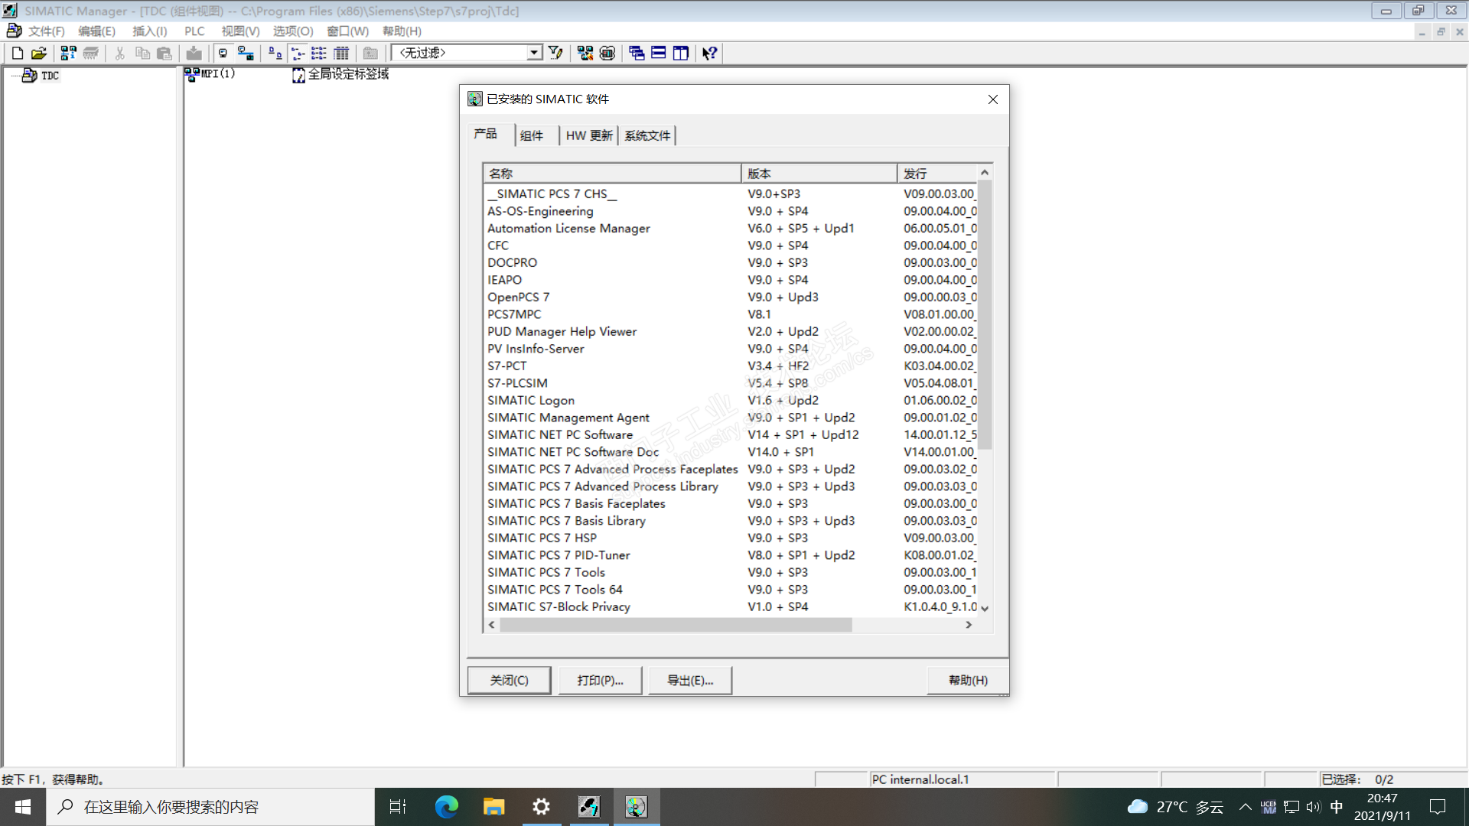Image resolution: width=1469 pixels, height=826 pixels.
Task: Switch to the 组件 tab
Action: pos(532,135)
